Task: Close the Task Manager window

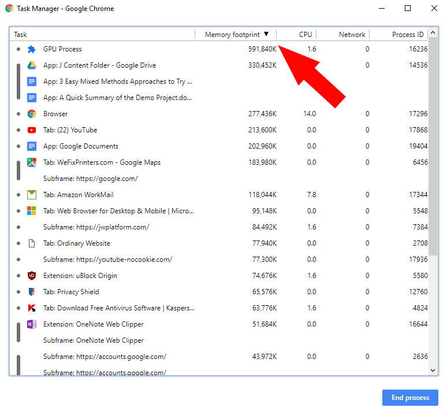Action: coord(434,8)
